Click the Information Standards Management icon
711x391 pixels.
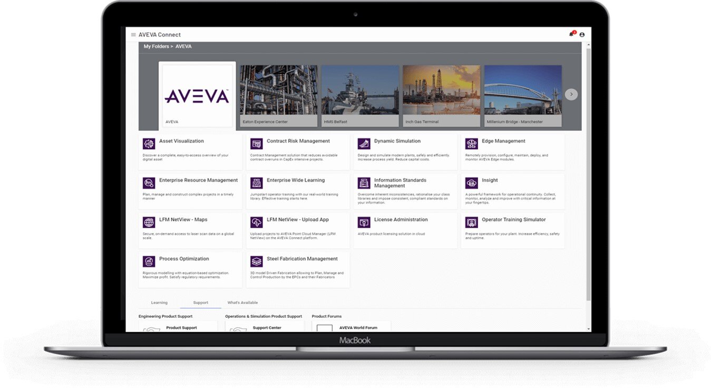click(x=364, y=183)
